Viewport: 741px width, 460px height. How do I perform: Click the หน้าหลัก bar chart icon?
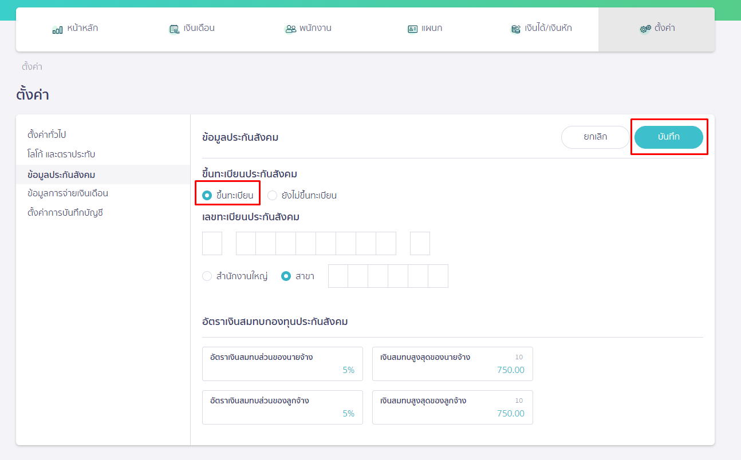point(57,29)
